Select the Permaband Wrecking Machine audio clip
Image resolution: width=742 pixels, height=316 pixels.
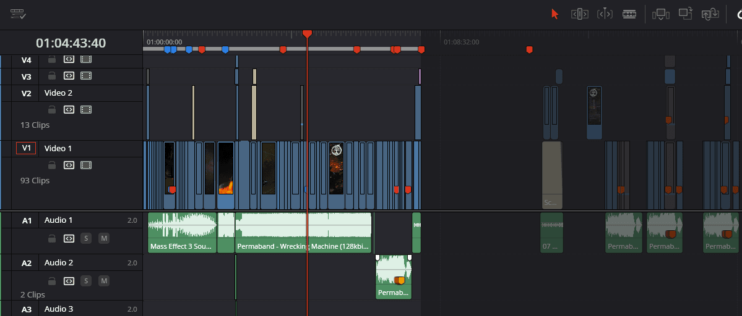click(303, 231)
